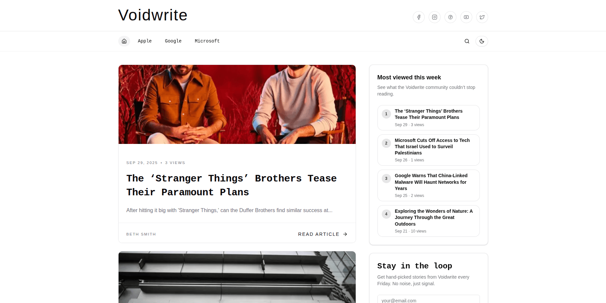Click the Duffer Brothers featured image

(x=237, y=104)
